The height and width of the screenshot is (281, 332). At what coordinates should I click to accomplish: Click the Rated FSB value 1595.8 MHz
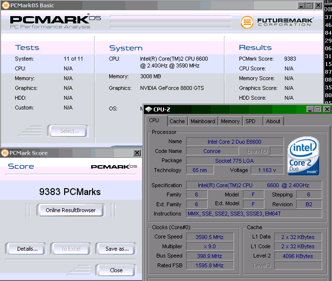[x=210, y=265]
